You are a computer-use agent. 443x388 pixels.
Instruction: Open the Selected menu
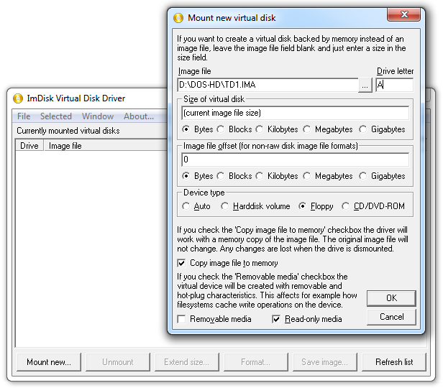tap(55, 116)
